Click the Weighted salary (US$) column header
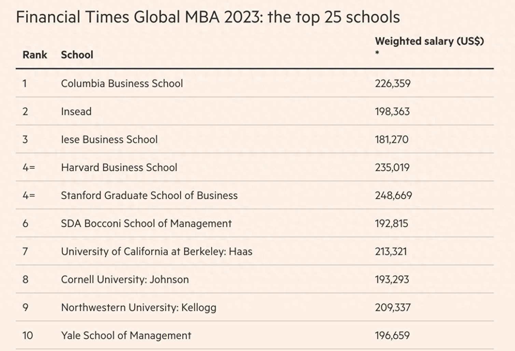Image resolution: width=515 pixels, height=351 pixels. point(429,41)
